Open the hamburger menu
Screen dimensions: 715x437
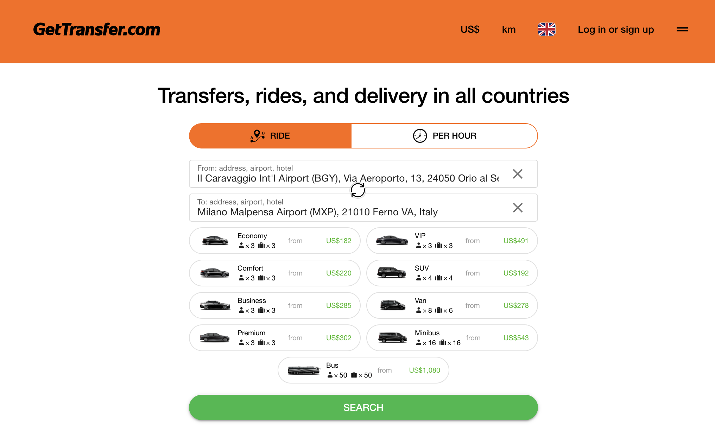(x=682, y=30)
